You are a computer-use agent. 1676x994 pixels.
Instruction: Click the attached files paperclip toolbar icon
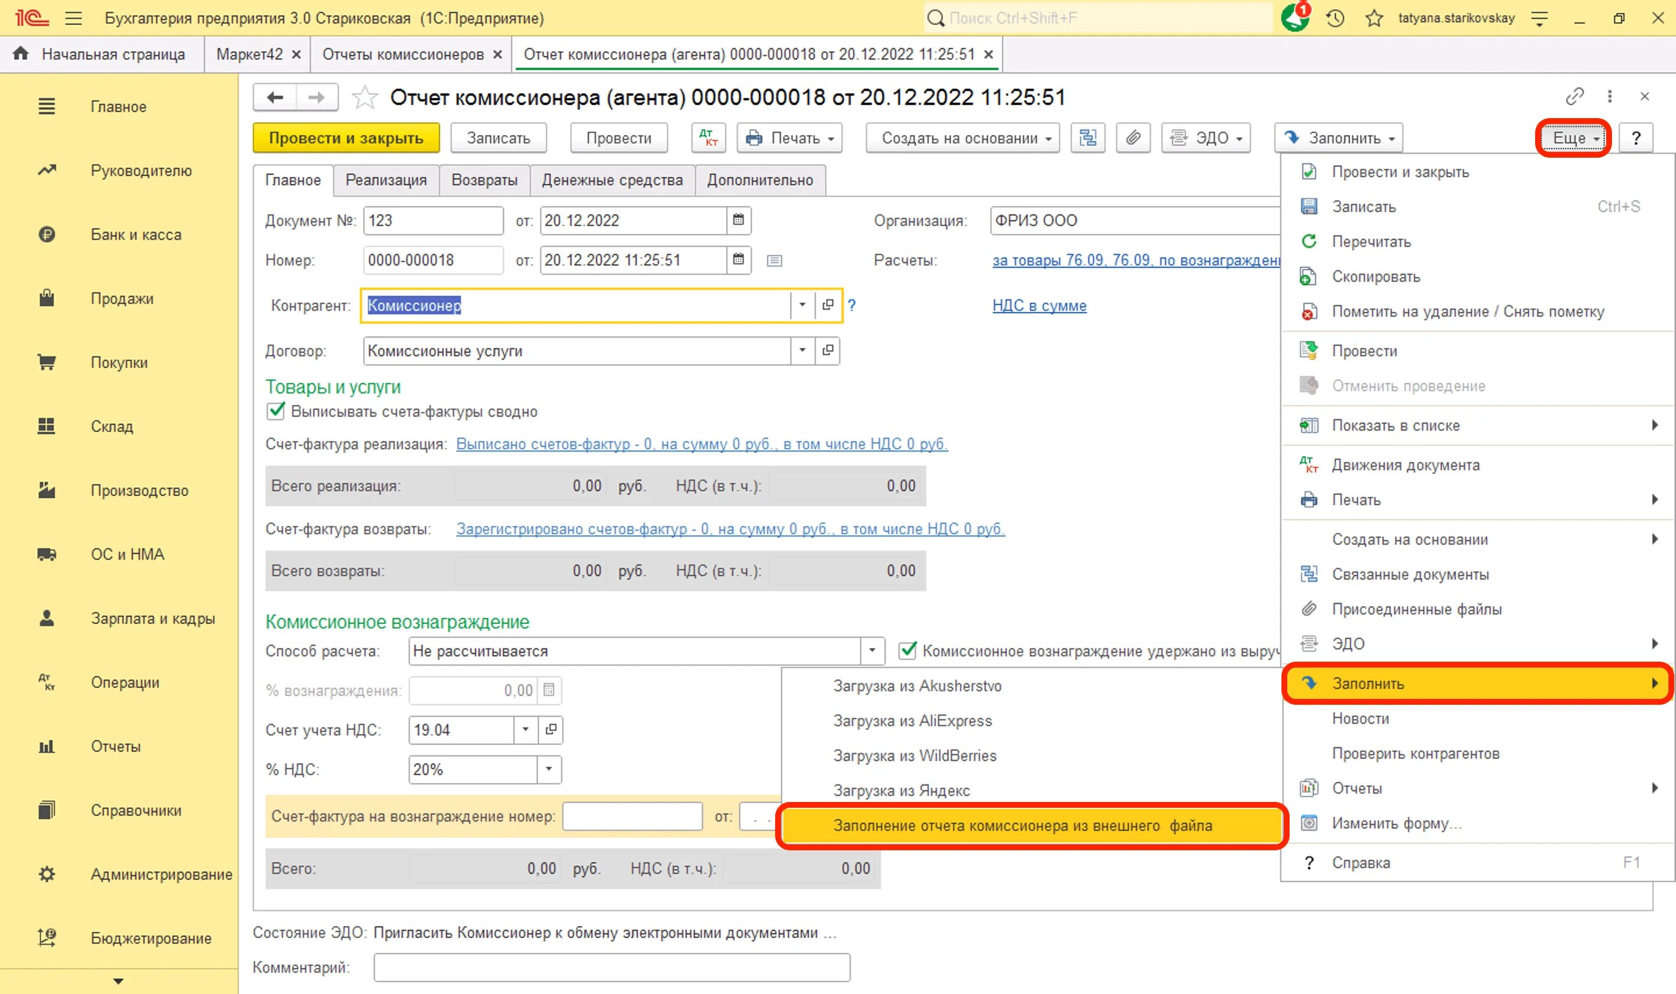click(1132, 138)
